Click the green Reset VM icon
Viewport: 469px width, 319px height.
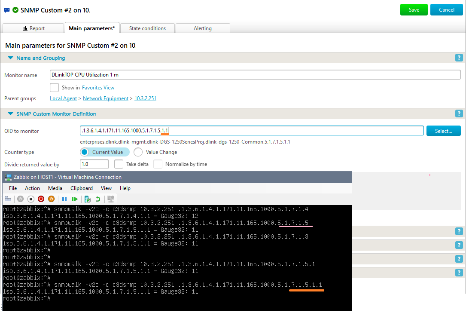pos(75,199)
